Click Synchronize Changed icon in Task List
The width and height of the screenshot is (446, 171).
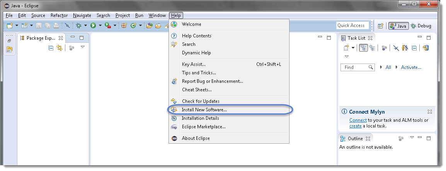pos(426,48)
